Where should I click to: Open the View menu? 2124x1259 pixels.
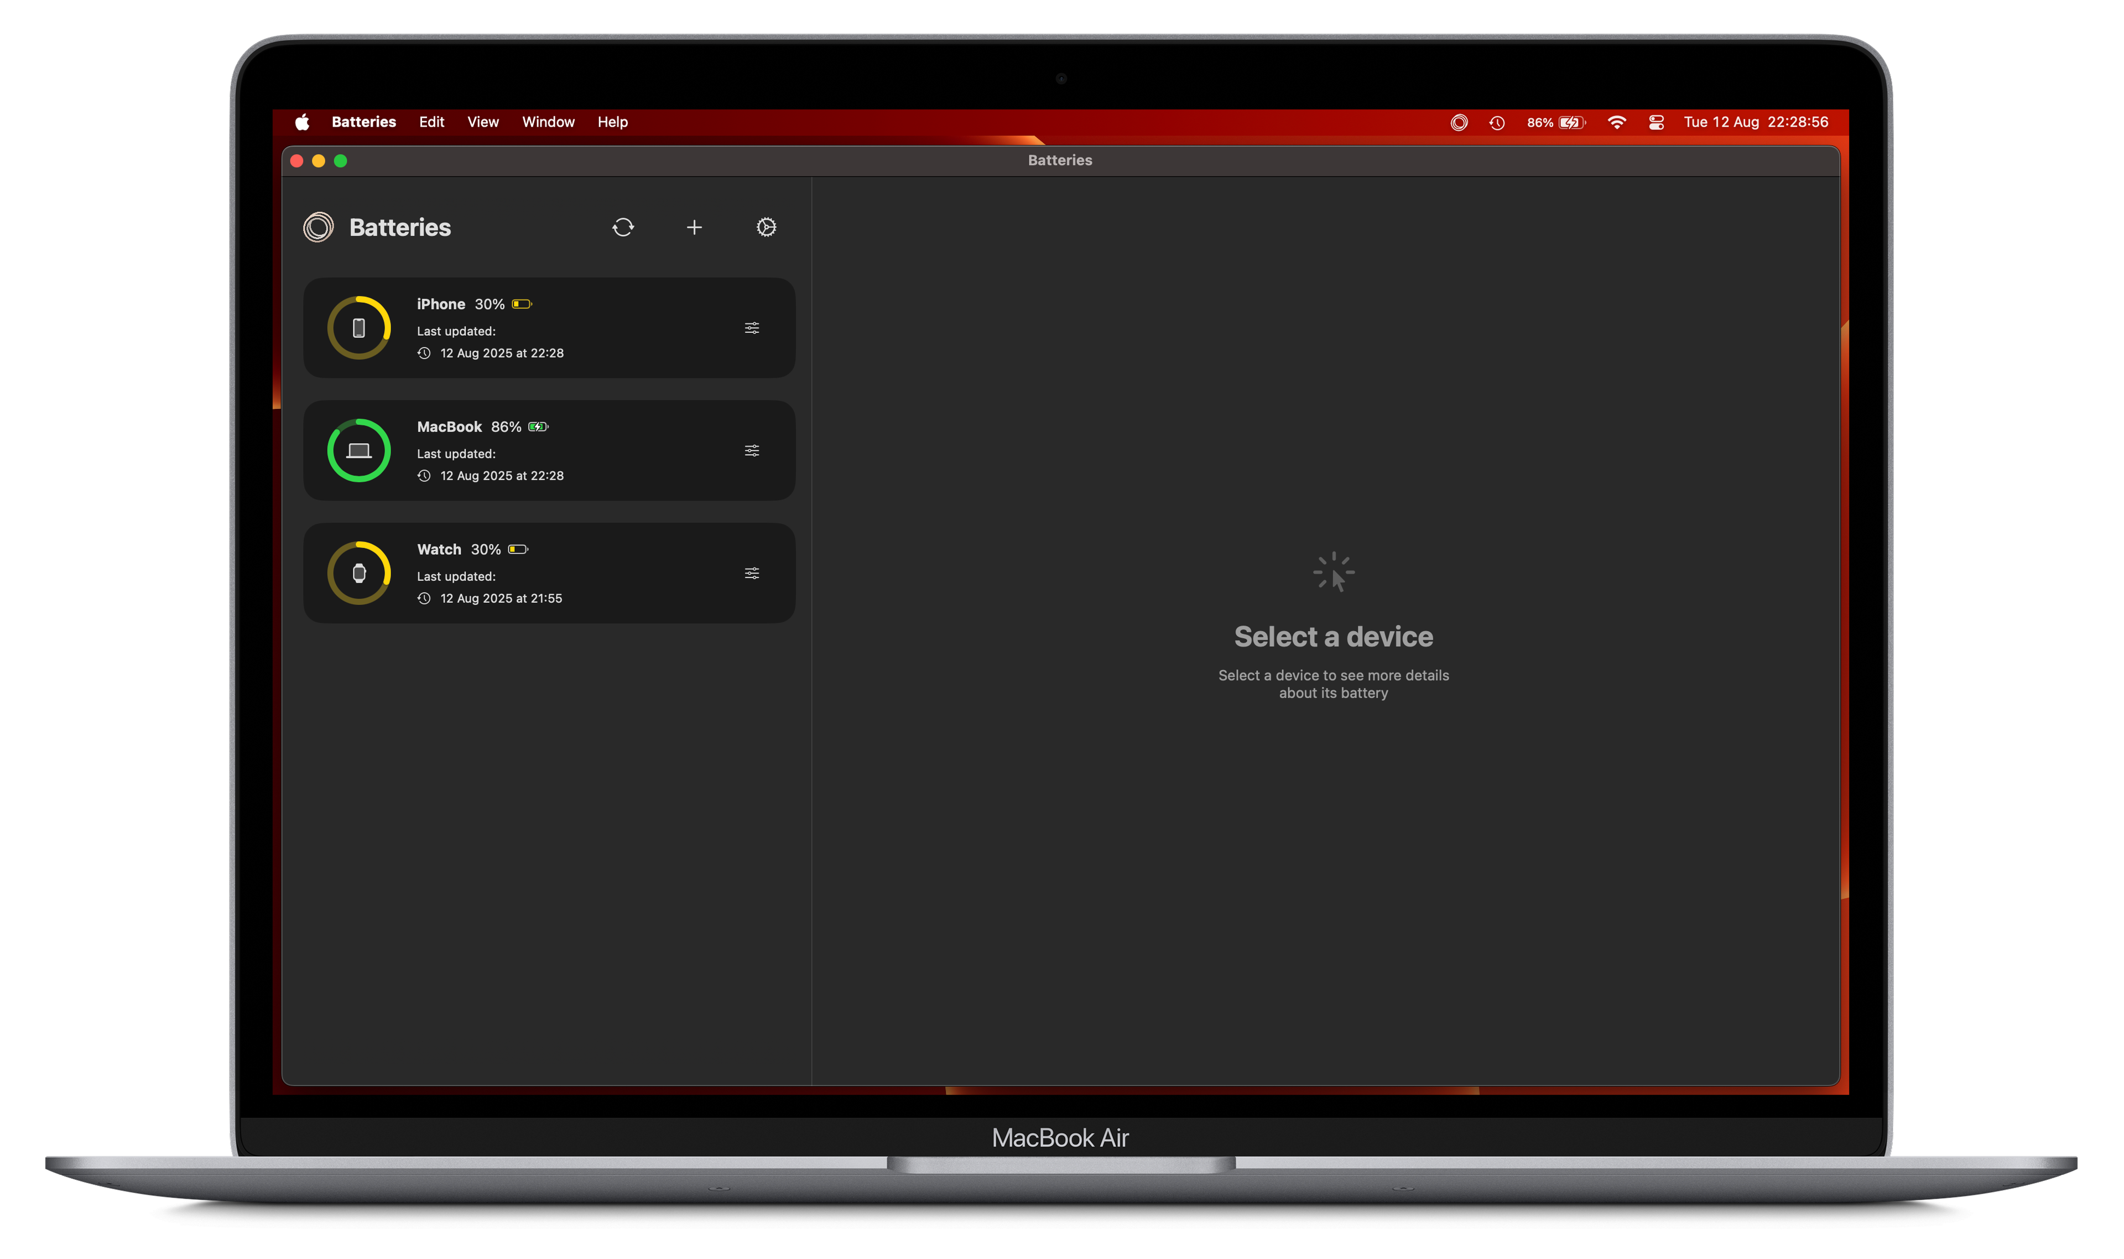pyautogui.click(x=483, y=122)
